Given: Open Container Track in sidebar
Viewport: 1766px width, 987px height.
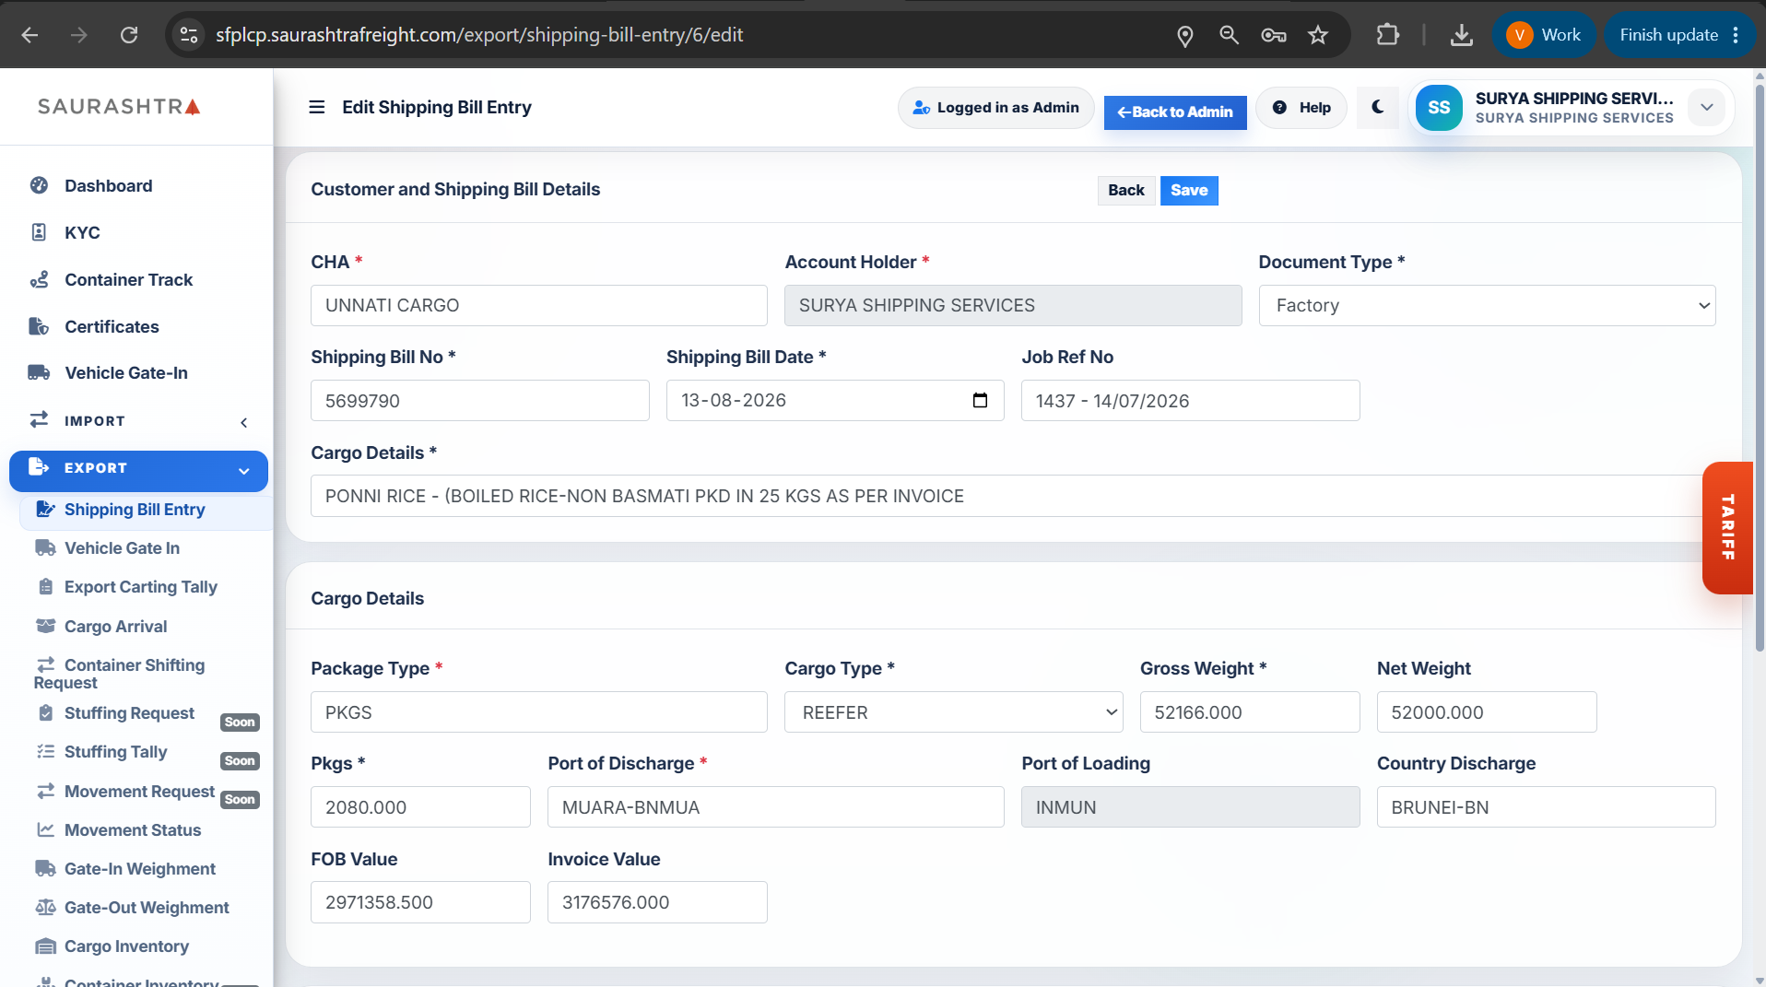Looking at the screenshot, I should click(128, 280).
